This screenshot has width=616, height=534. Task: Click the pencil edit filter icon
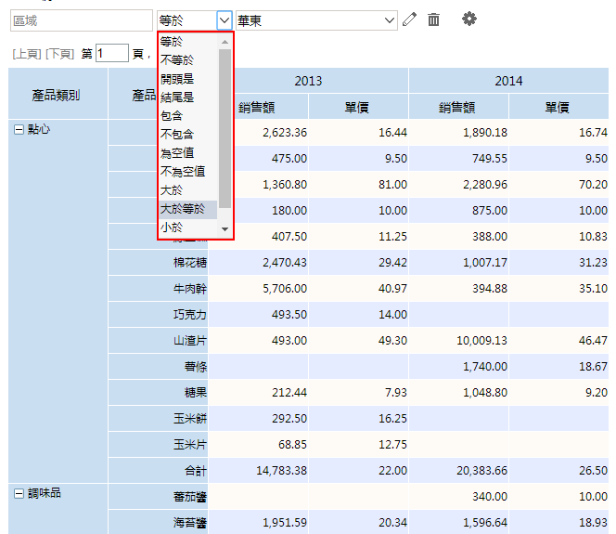[409, 20]
